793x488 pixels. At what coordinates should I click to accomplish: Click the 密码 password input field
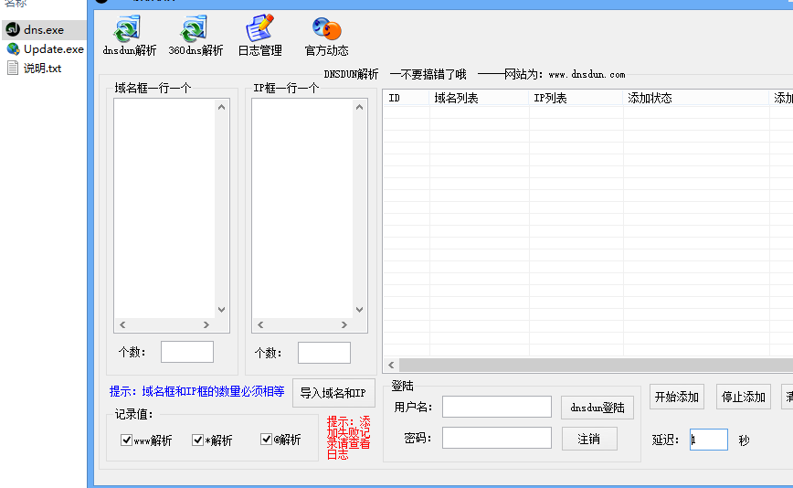pyautogui.click(x=497, y=439)
